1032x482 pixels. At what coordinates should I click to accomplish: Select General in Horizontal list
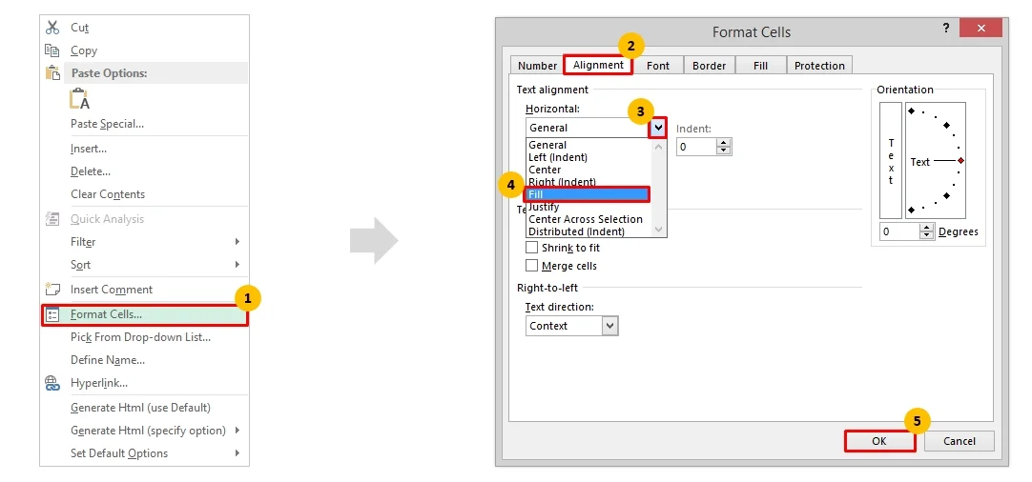589,145
